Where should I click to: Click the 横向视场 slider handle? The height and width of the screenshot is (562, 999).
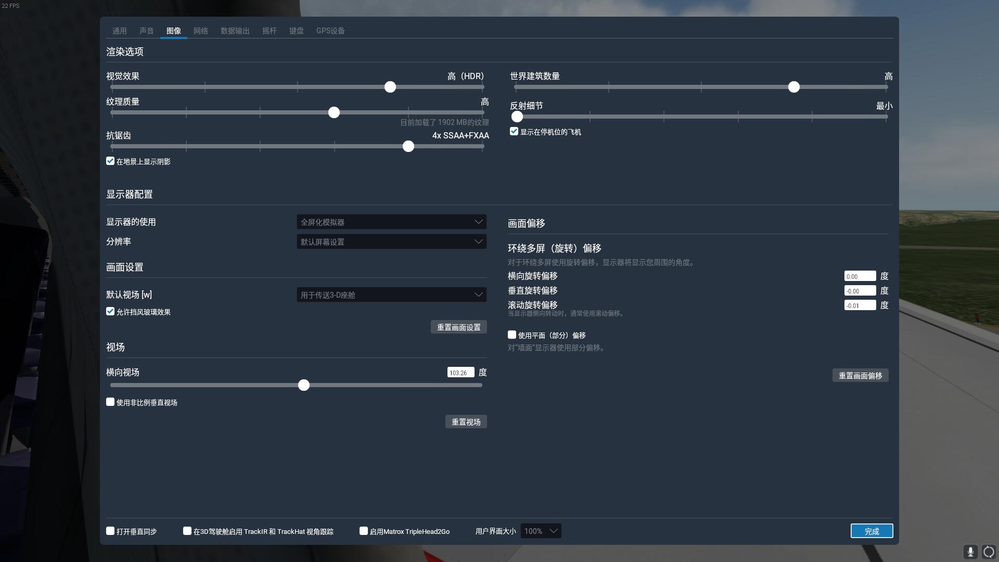304,385
